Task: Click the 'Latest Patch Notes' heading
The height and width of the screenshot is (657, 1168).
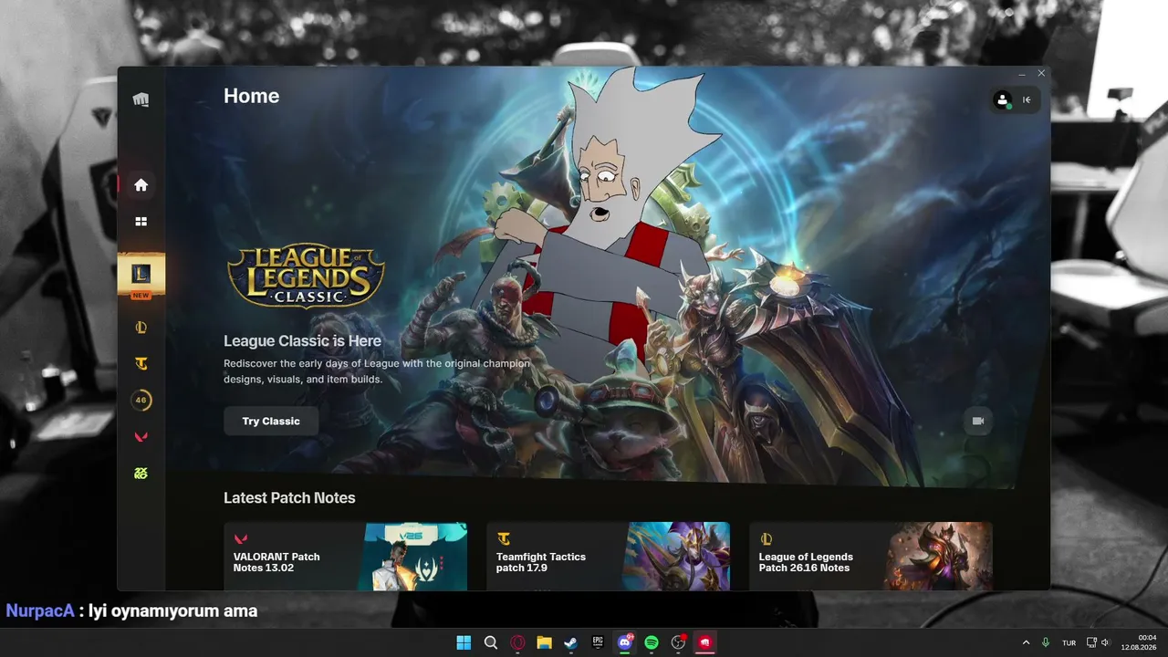Action: (x=289, y=498)
